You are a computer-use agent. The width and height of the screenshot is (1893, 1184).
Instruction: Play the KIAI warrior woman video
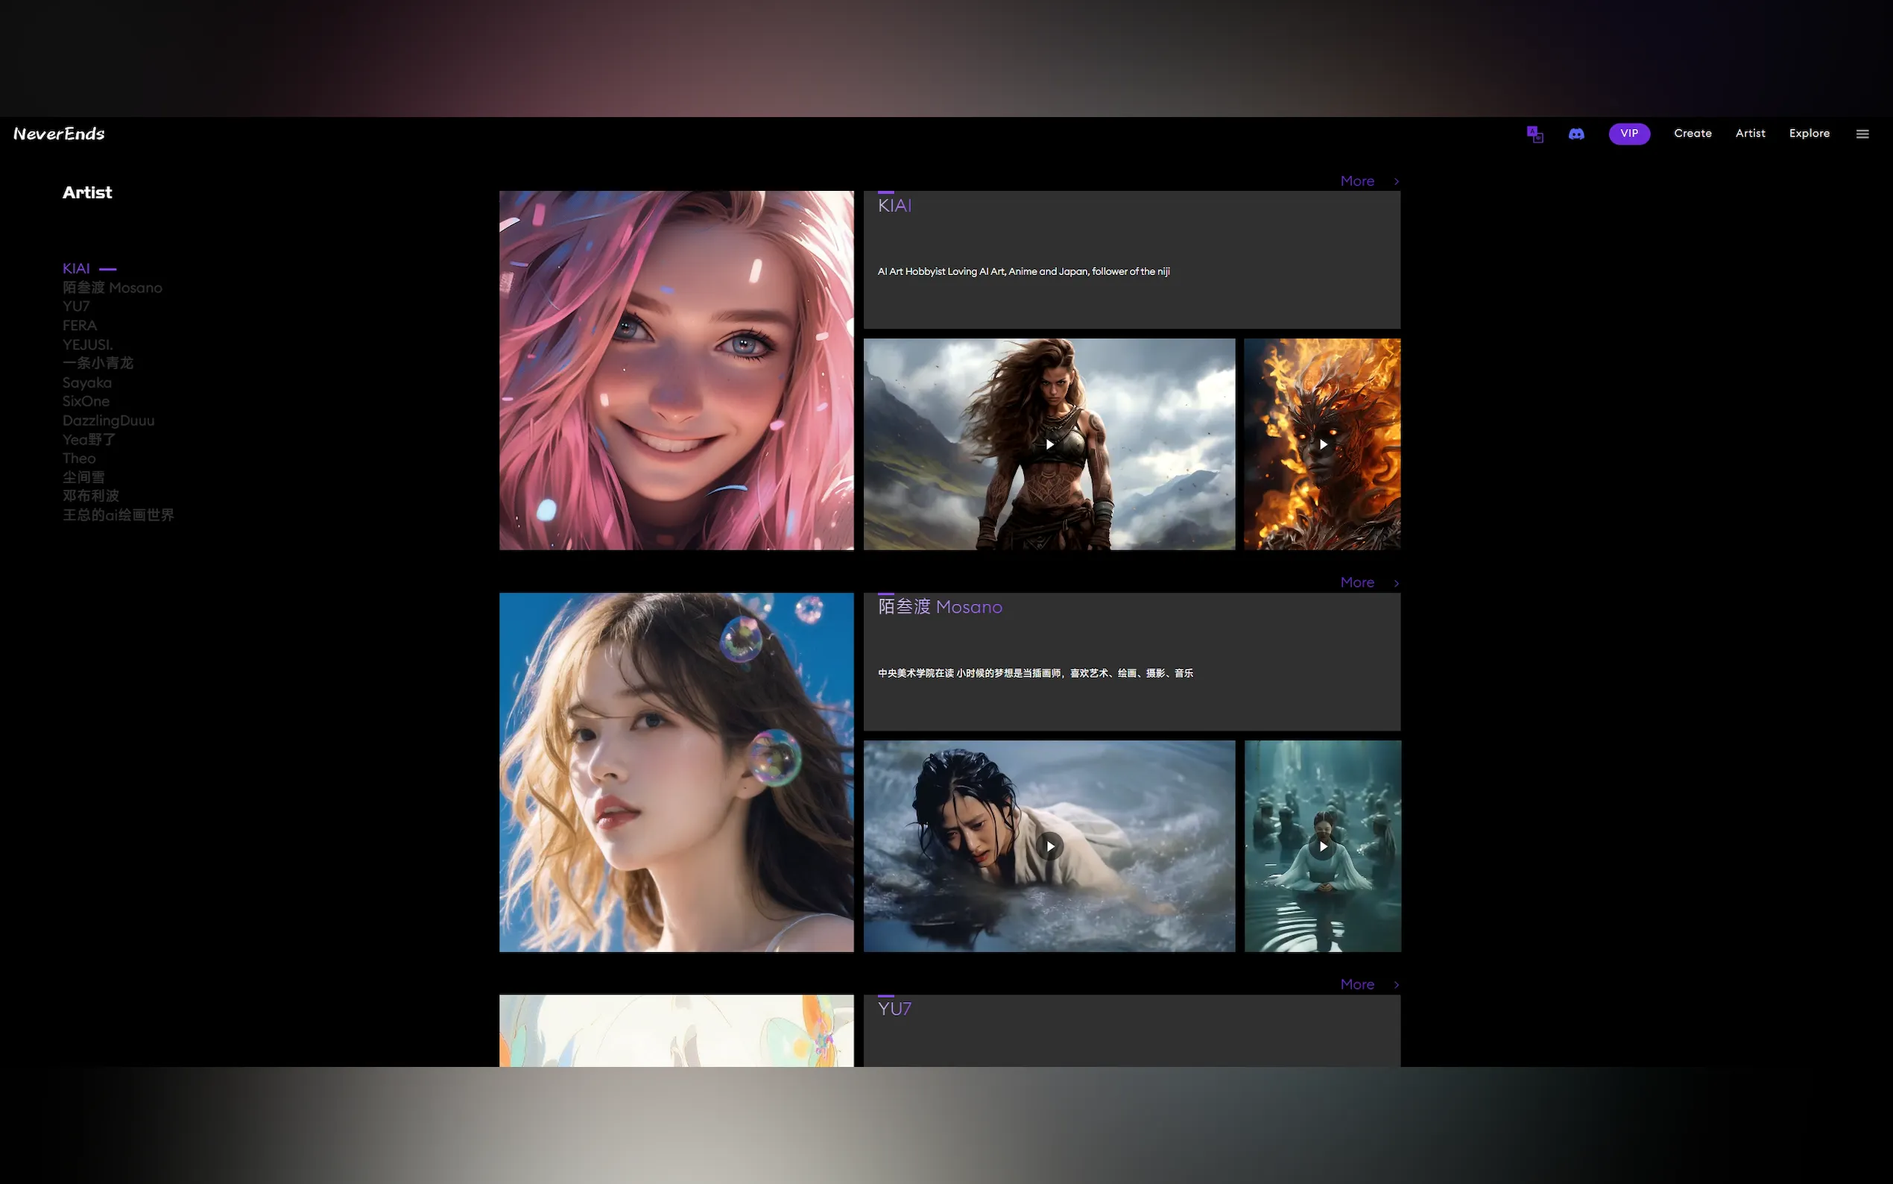point(1049,444)
